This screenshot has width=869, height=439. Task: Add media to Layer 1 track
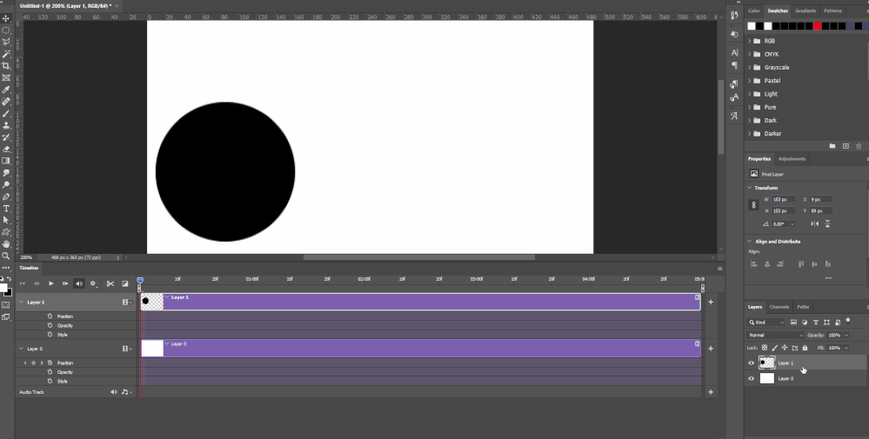(711, 302)
